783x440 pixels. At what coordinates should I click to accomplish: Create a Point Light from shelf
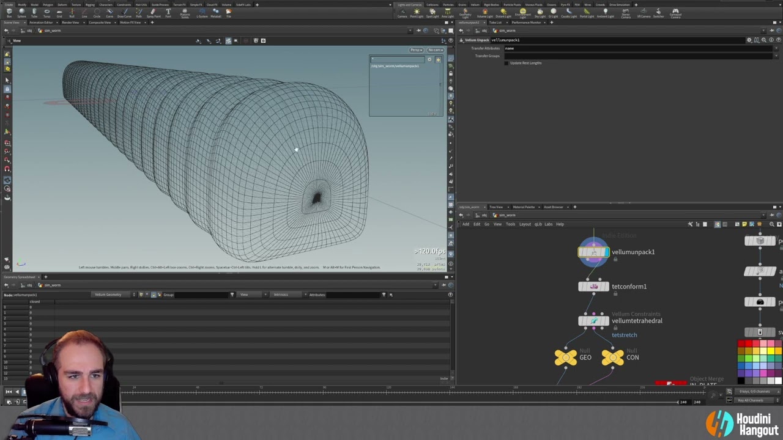(416, 12)
